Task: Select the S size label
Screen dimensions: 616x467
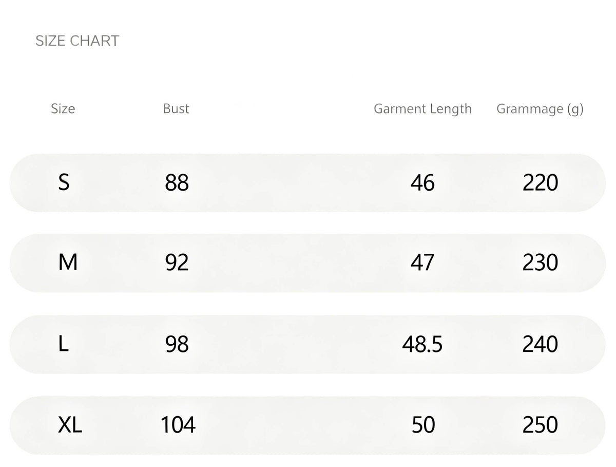Action: [64, 182]
